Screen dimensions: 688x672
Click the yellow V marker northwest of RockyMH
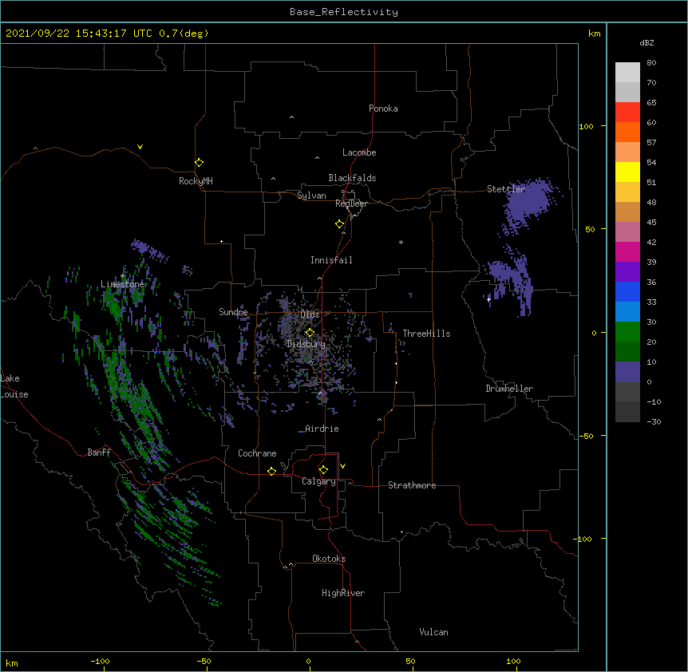pyautogui.click(x=140, y=147)
